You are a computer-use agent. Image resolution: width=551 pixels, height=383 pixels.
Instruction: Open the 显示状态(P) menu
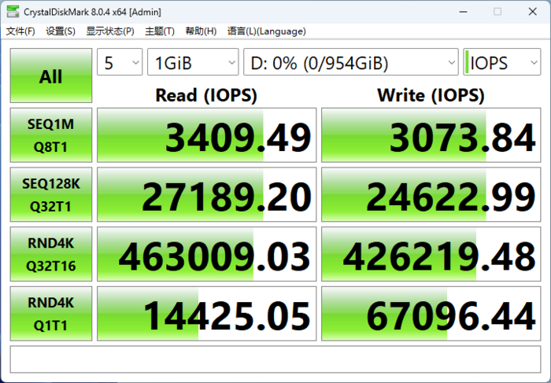click(110, 31)
